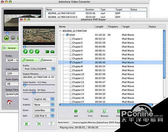The width and height of the screenshot is (168, 132).
Task: Select Chapter17 row
Action: (x=111, y=102)
